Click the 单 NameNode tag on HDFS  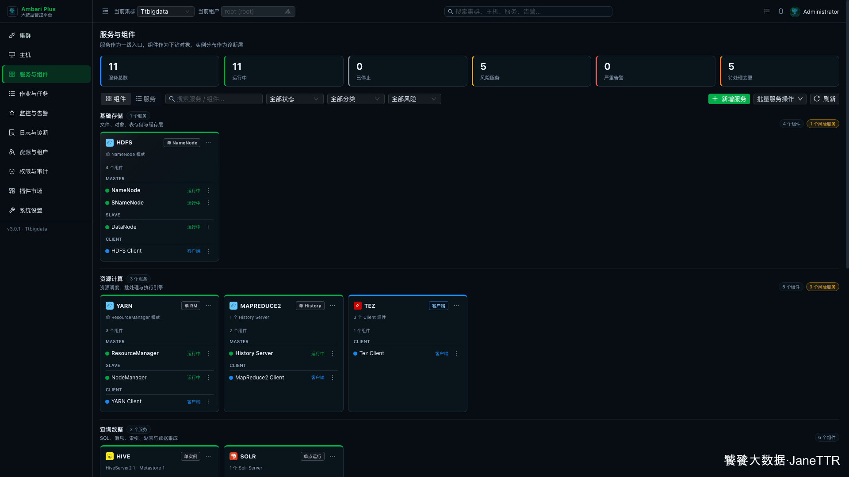tap(182, 143)
